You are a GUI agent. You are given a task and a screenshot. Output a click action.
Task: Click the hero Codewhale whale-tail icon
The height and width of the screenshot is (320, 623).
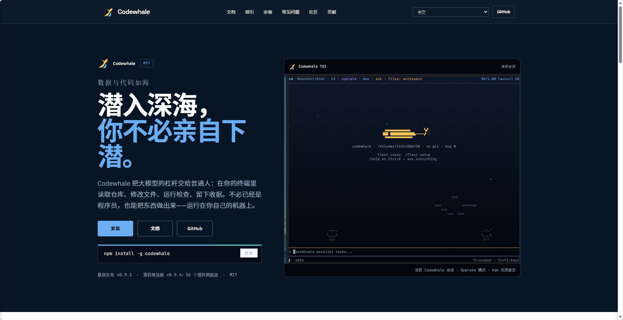(103, 64)
